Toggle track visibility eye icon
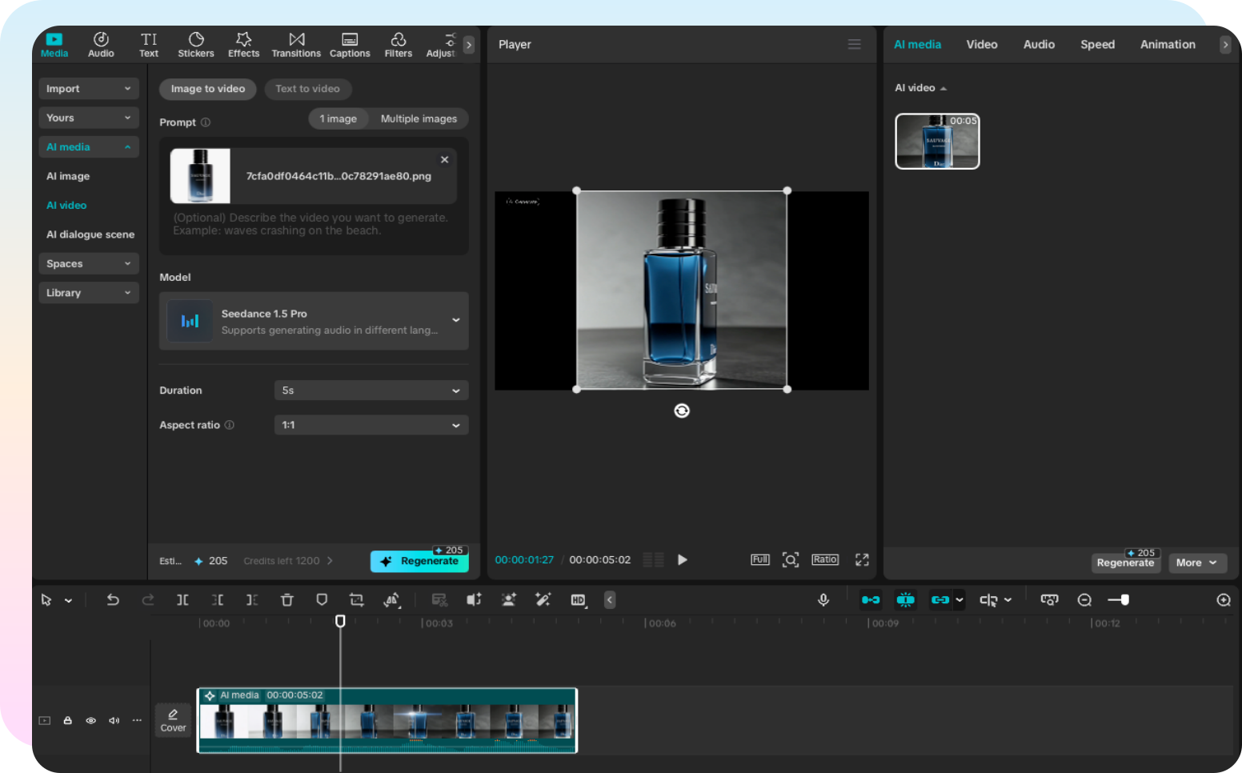 91,721
